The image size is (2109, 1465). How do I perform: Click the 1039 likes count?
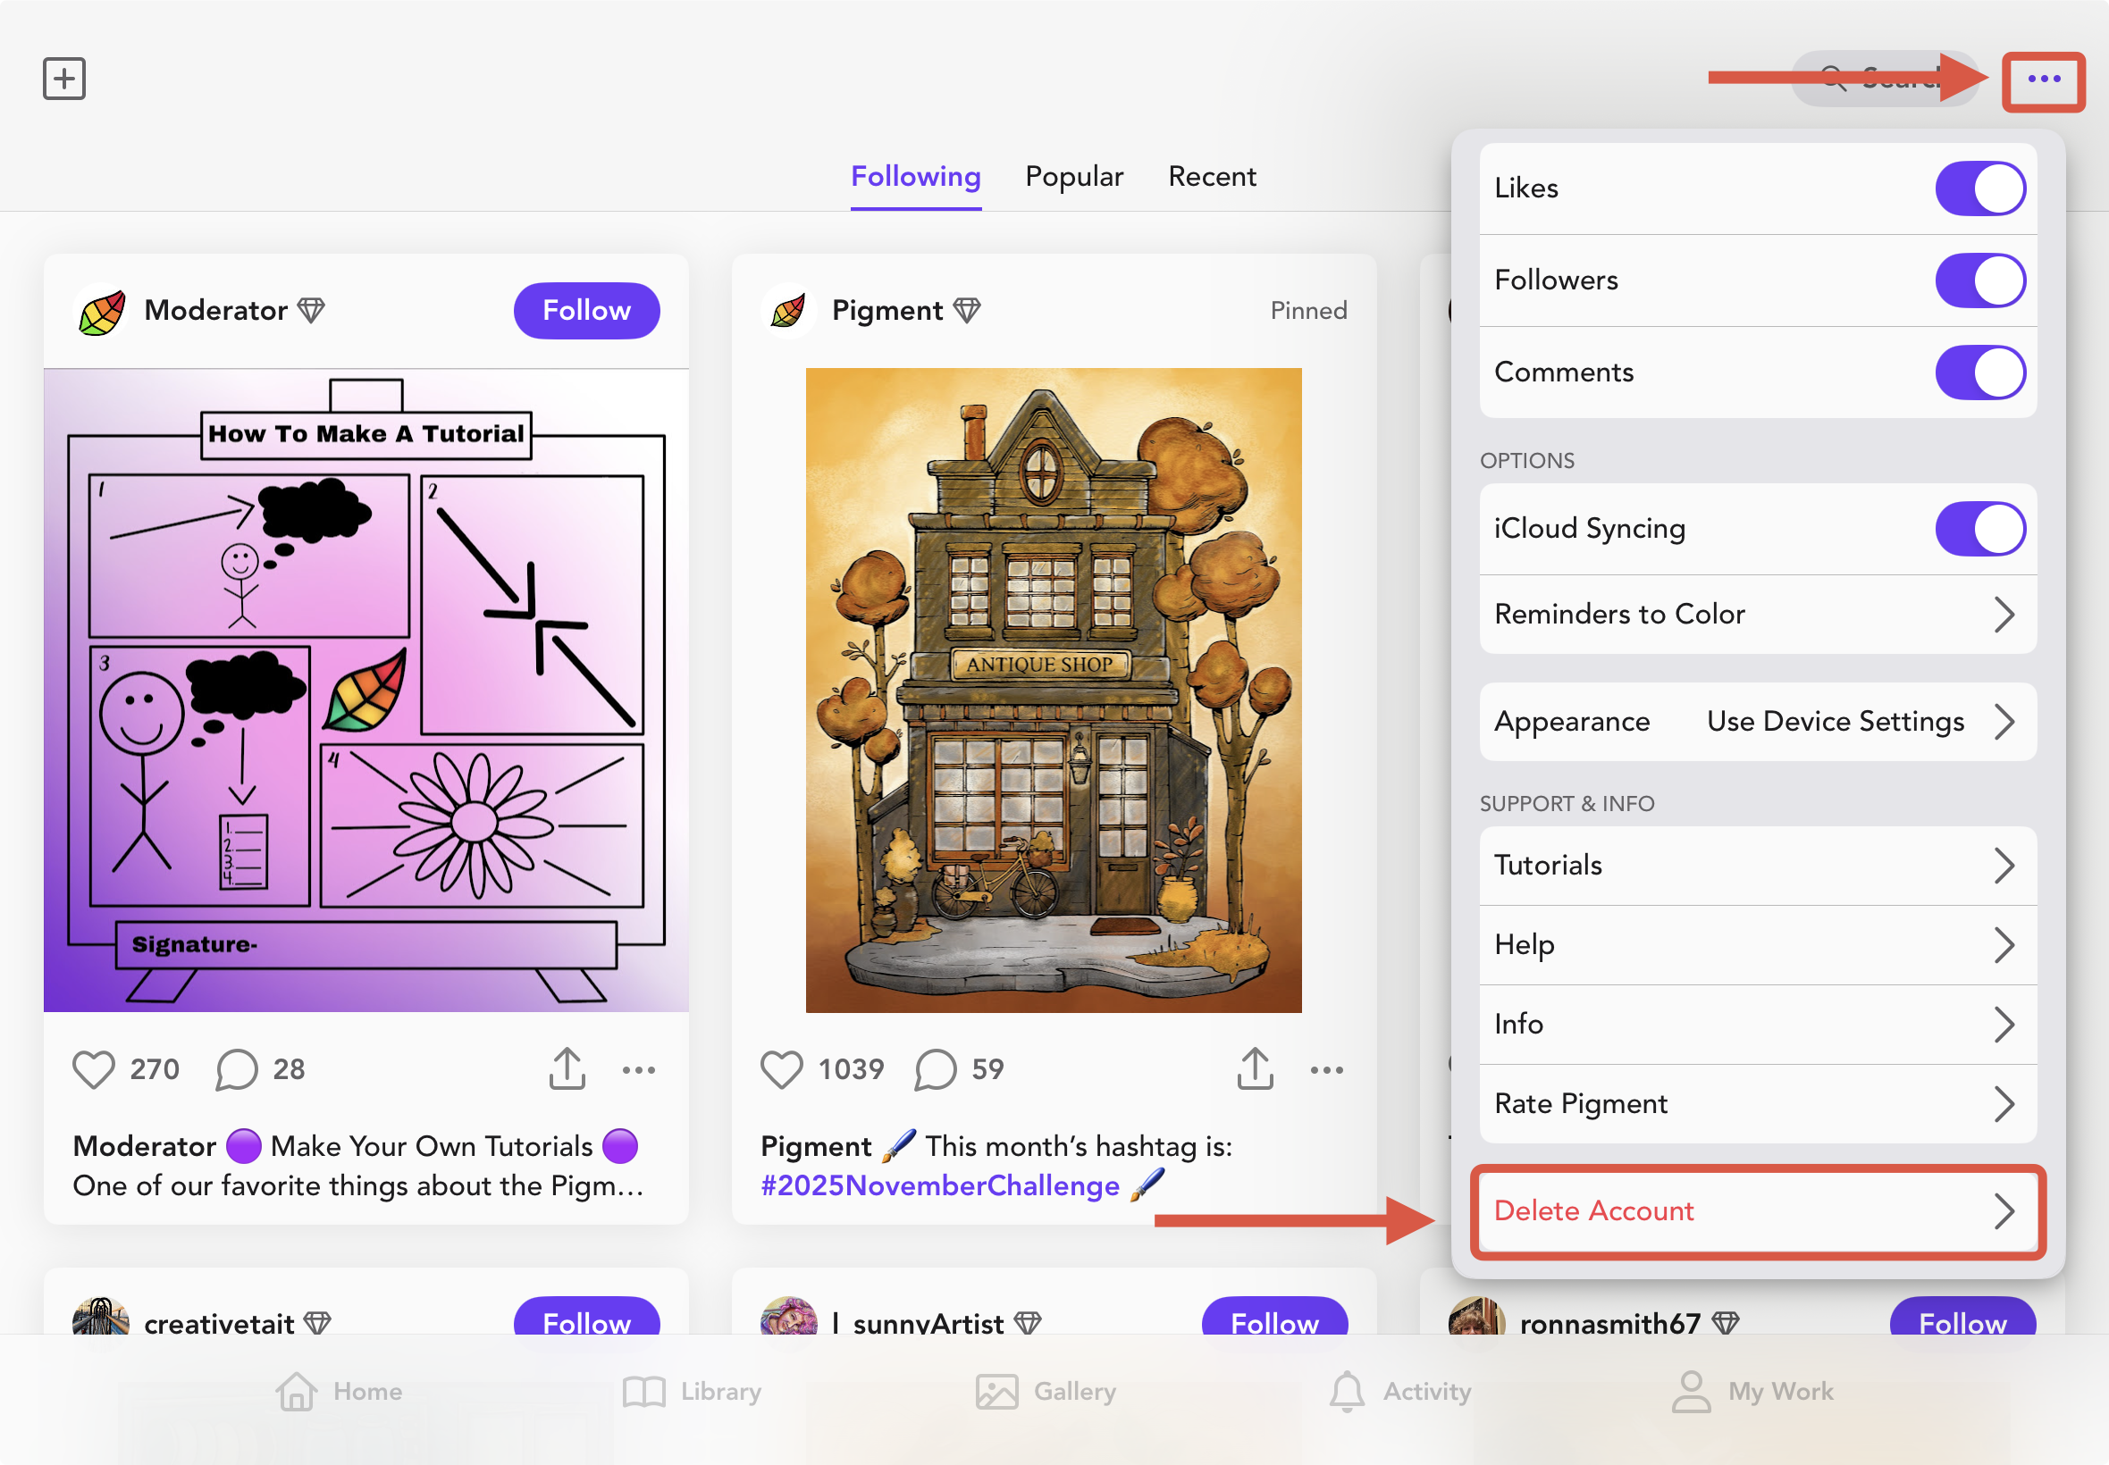point(851,1070)
